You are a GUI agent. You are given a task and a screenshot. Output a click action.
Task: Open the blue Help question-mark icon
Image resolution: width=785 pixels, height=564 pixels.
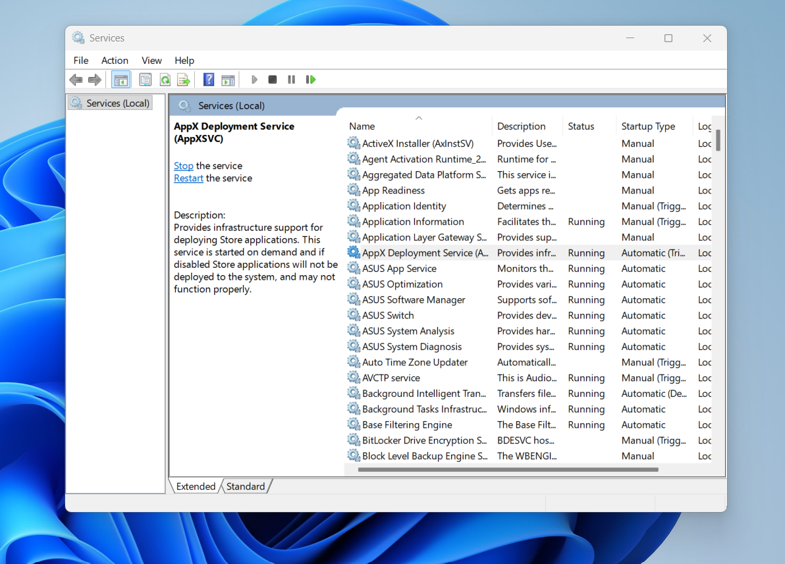pyautogui.click(x=209, y=80)
